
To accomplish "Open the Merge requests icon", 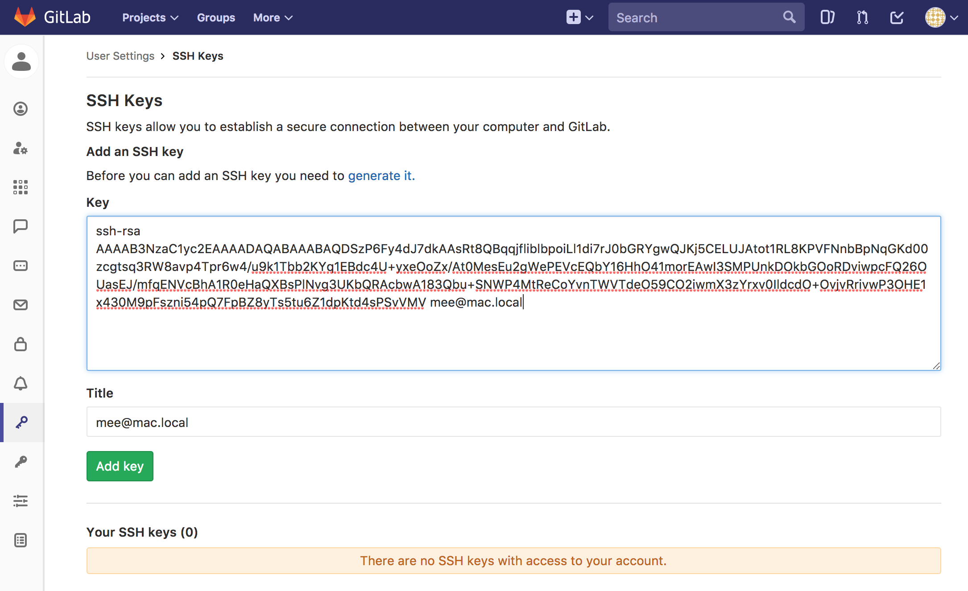I will [x=862, y=17].
